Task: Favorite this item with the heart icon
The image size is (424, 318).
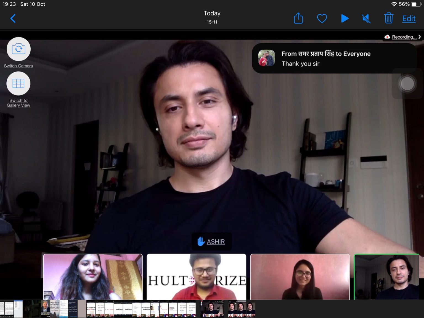Action: pyautogui.click(x=322, y=18)
